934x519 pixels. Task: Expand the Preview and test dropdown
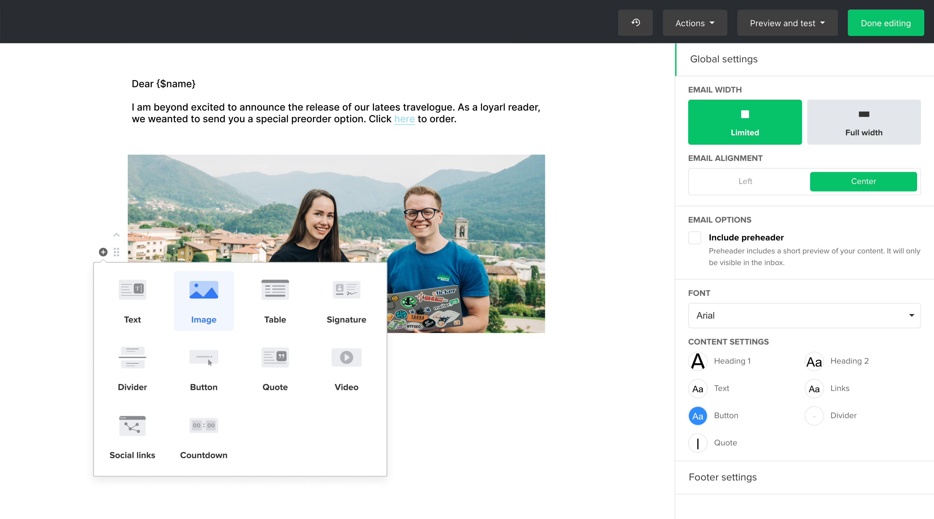click(787, 22)
